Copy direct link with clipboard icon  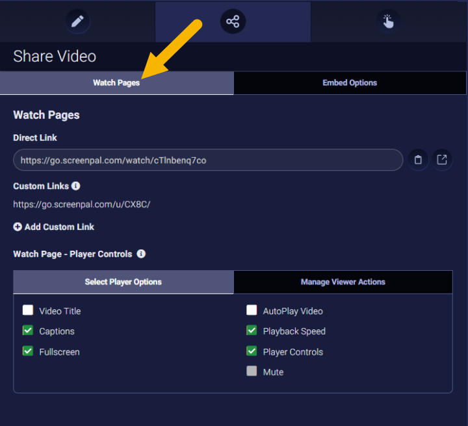click(418, 160)
